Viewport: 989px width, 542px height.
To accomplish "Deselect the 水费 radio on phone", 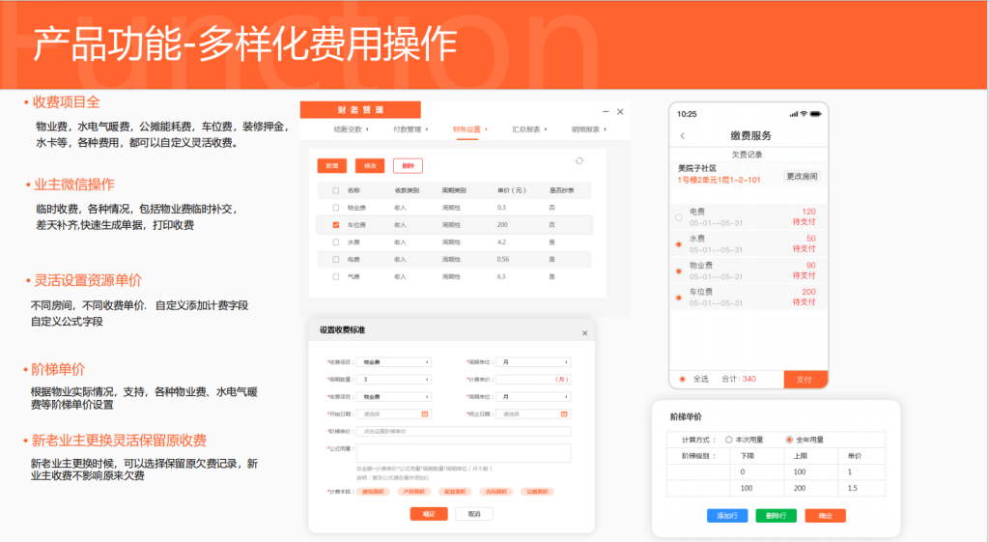I will click(679, 244).
